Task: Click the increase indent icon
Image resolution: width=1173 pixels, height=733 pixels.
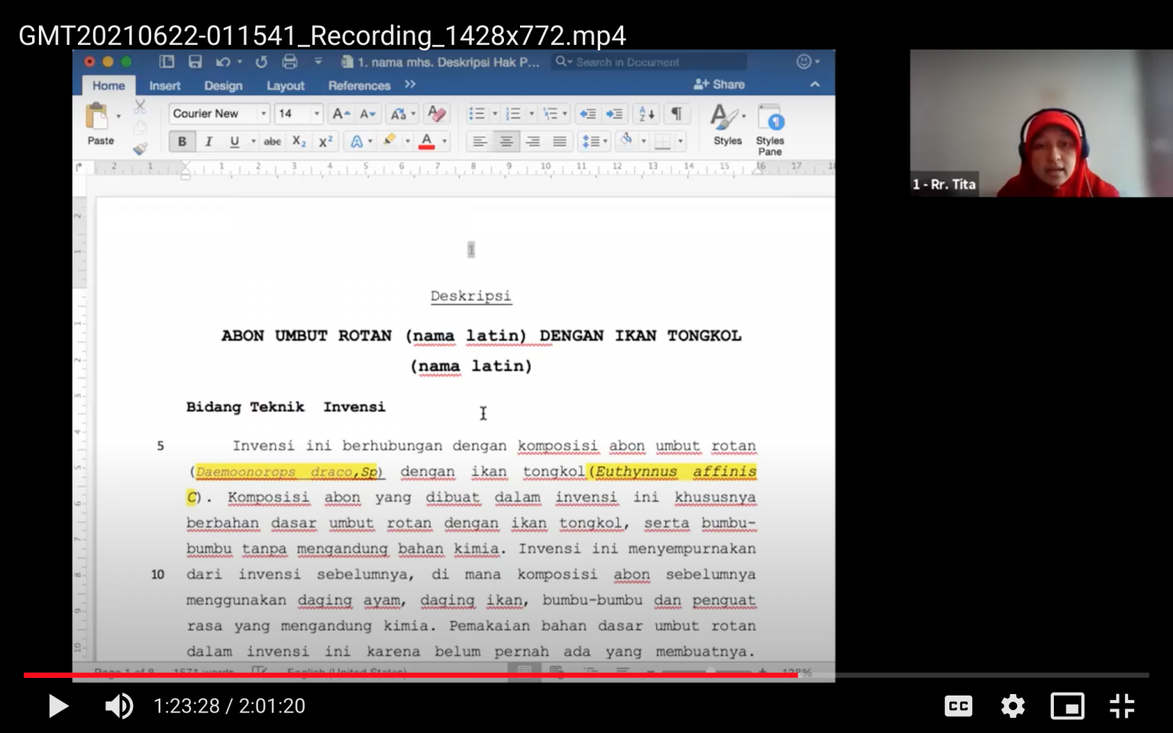Action: [614, 114]
